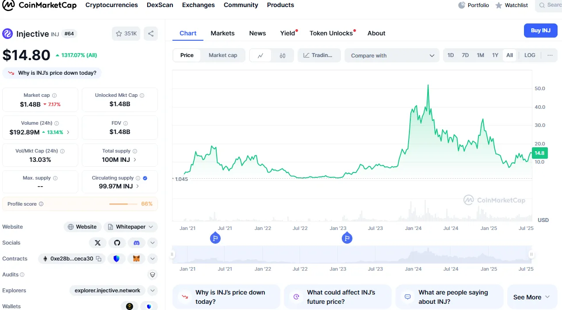Click the share icon next to Injective
This screenshot has height=310, width=562.
tap(151, 34)
